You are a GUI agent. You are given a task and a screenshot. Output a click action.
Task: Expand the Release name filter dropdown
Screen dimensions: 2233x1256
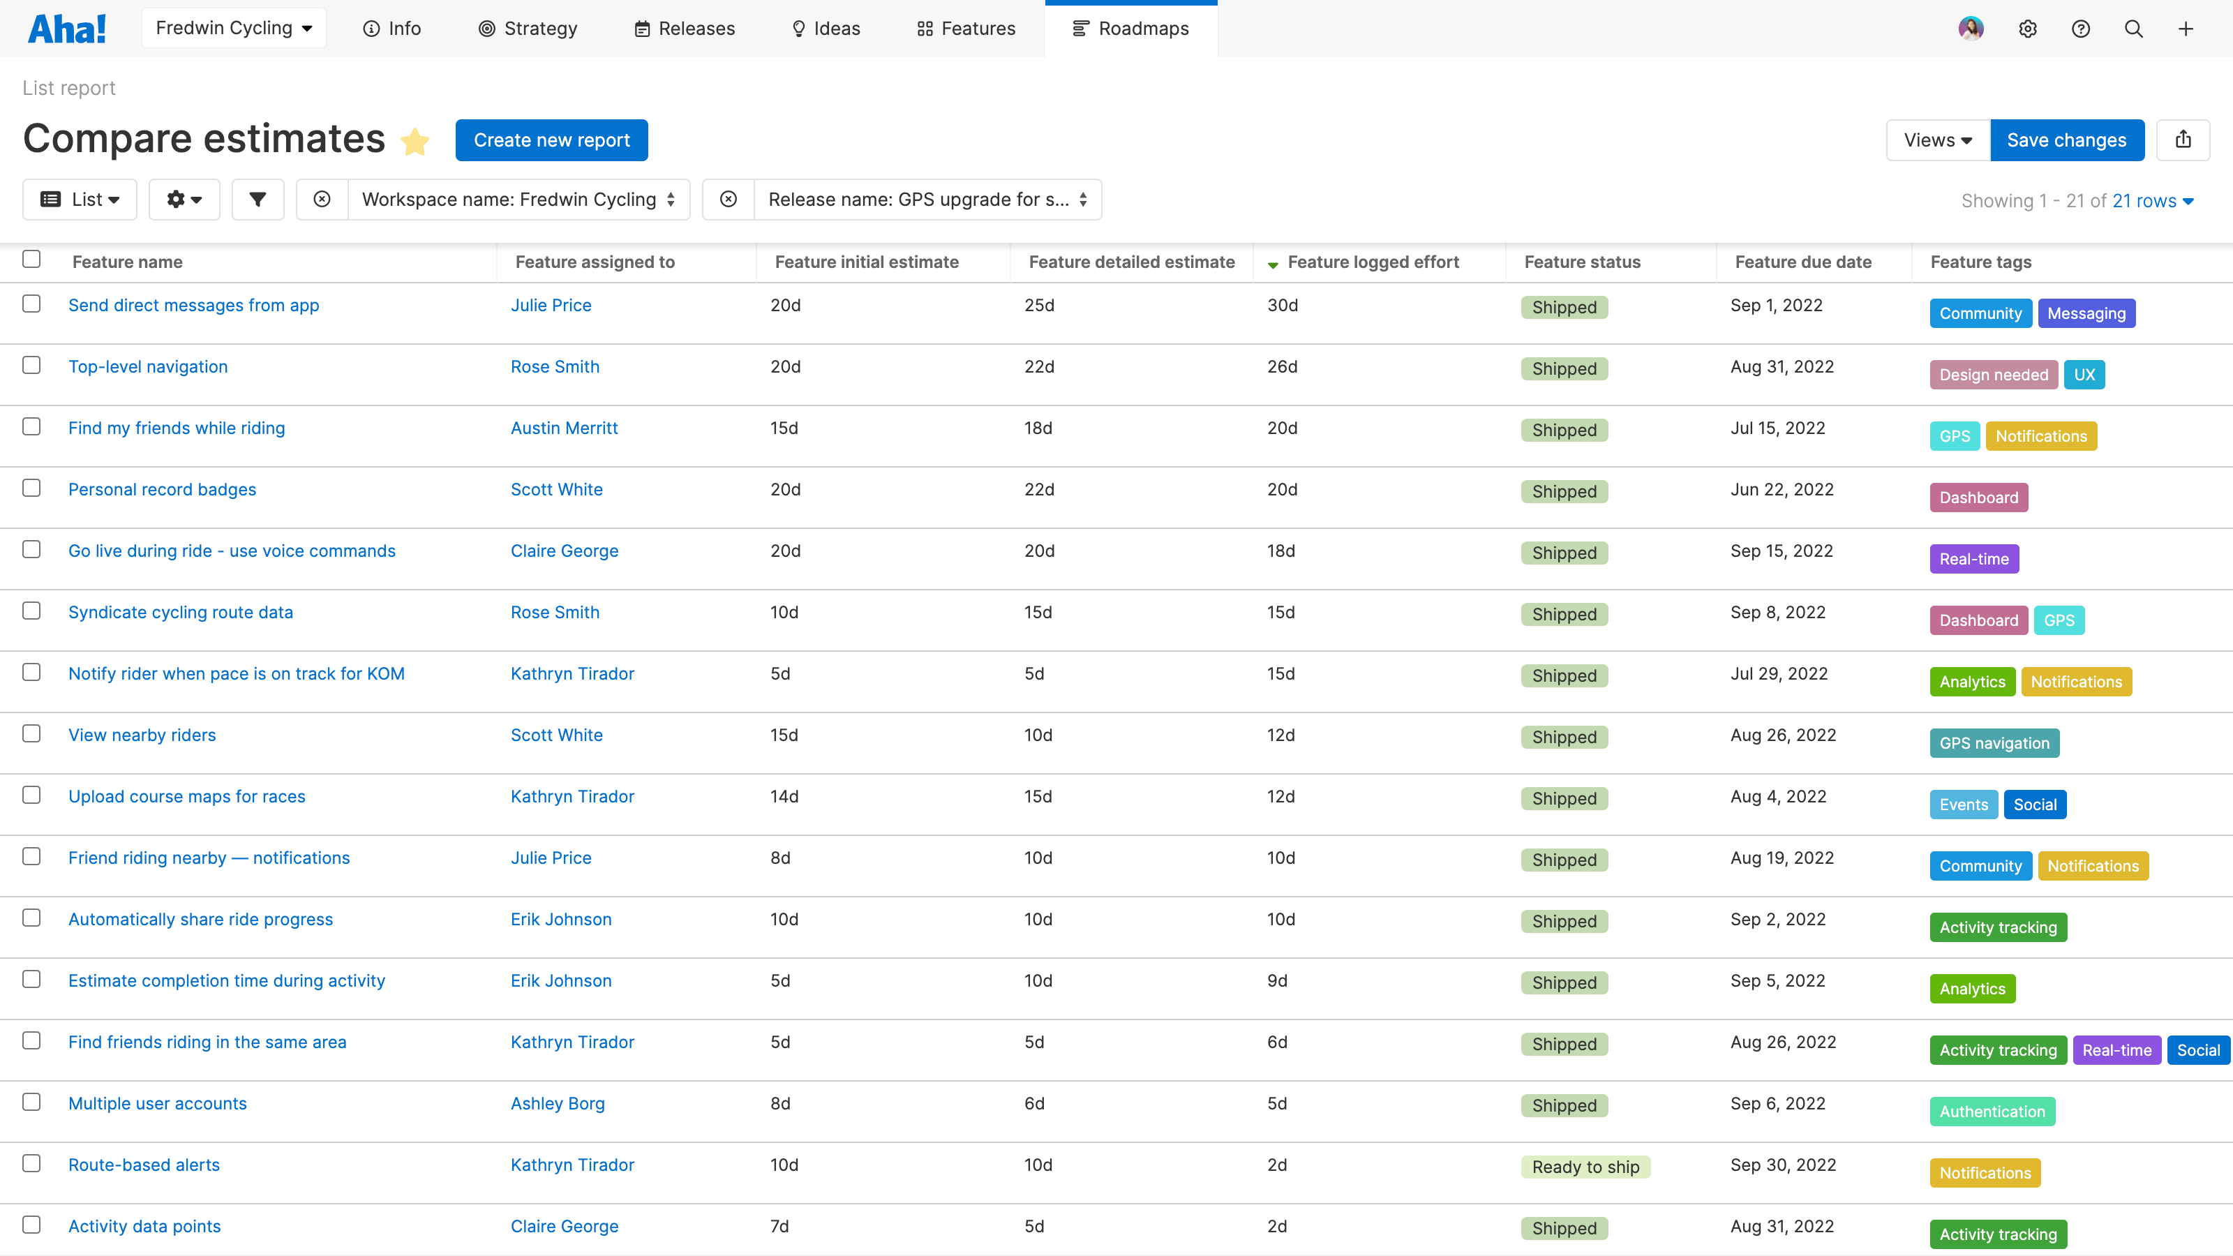1083,200
